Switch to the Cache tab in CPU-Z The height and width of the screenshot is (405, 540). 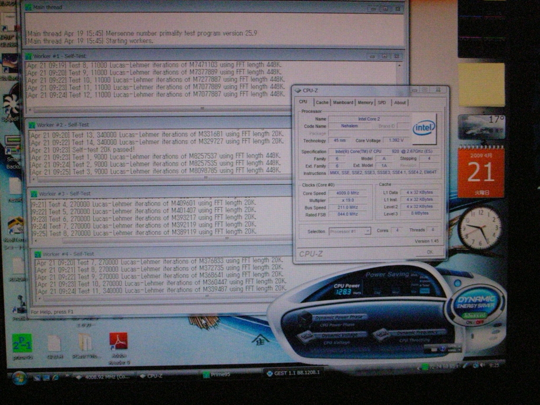coord(322,103)
